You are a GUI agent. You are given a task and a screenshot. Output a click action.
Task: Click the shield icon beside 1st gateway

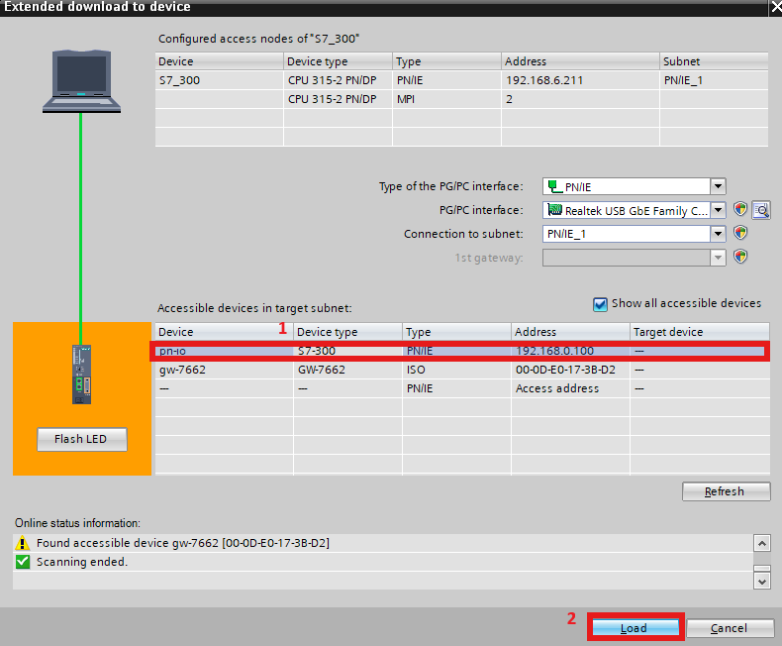[739, 257]
